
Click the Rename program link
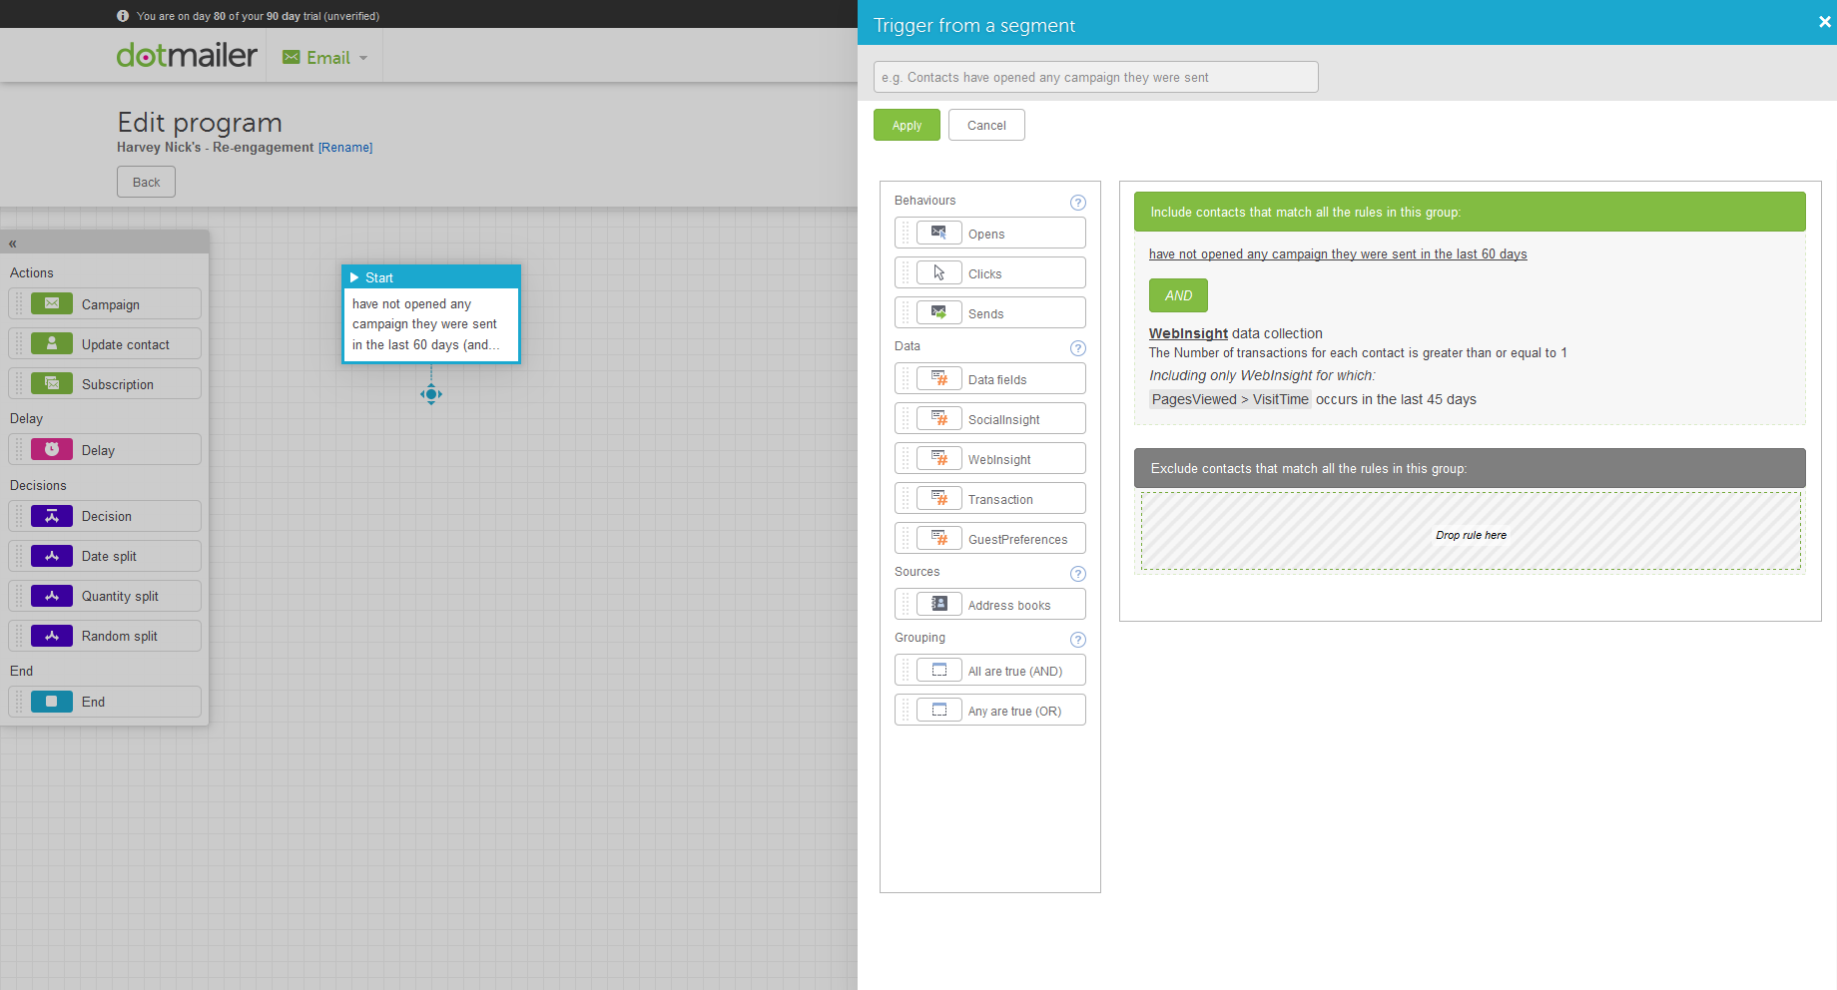coord(345,148)
